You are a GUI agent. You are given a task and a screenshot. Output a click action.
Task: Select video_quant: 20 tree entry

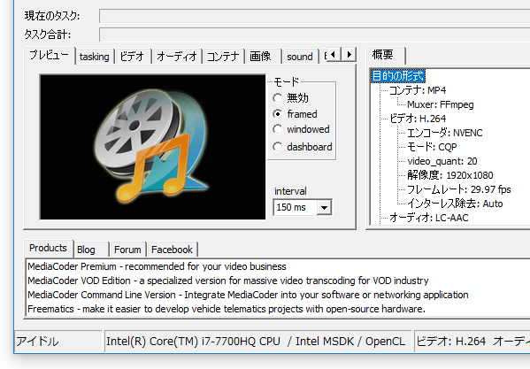[x=442, y=161]
